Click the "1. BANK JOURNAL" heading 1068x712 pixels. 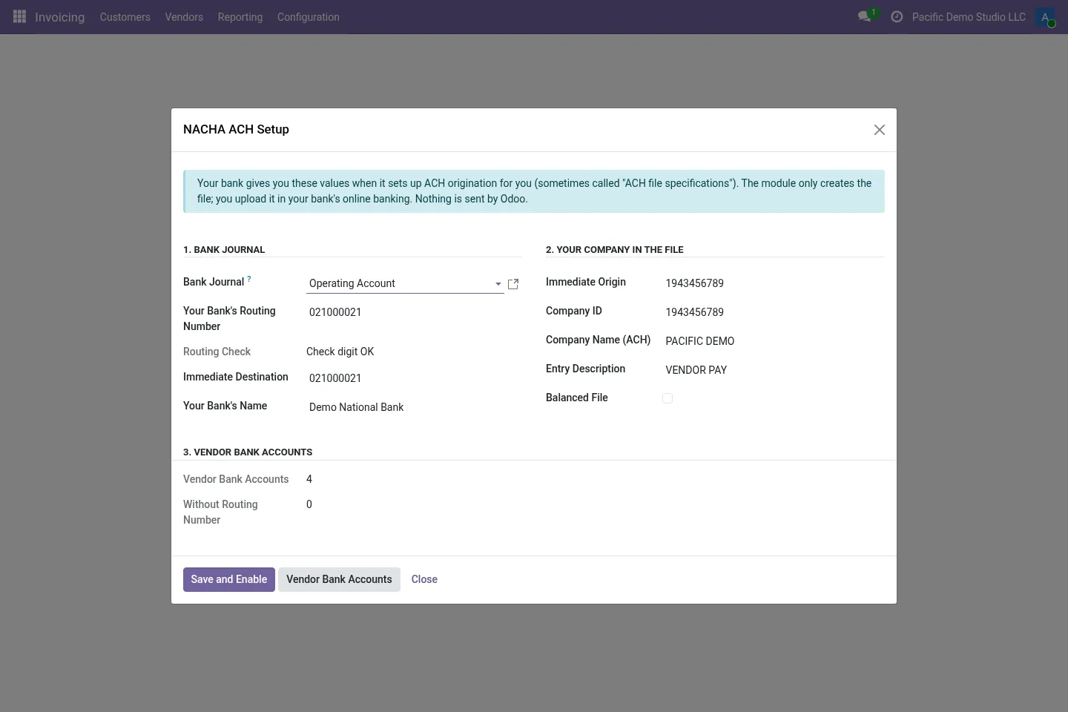[224, 250]
